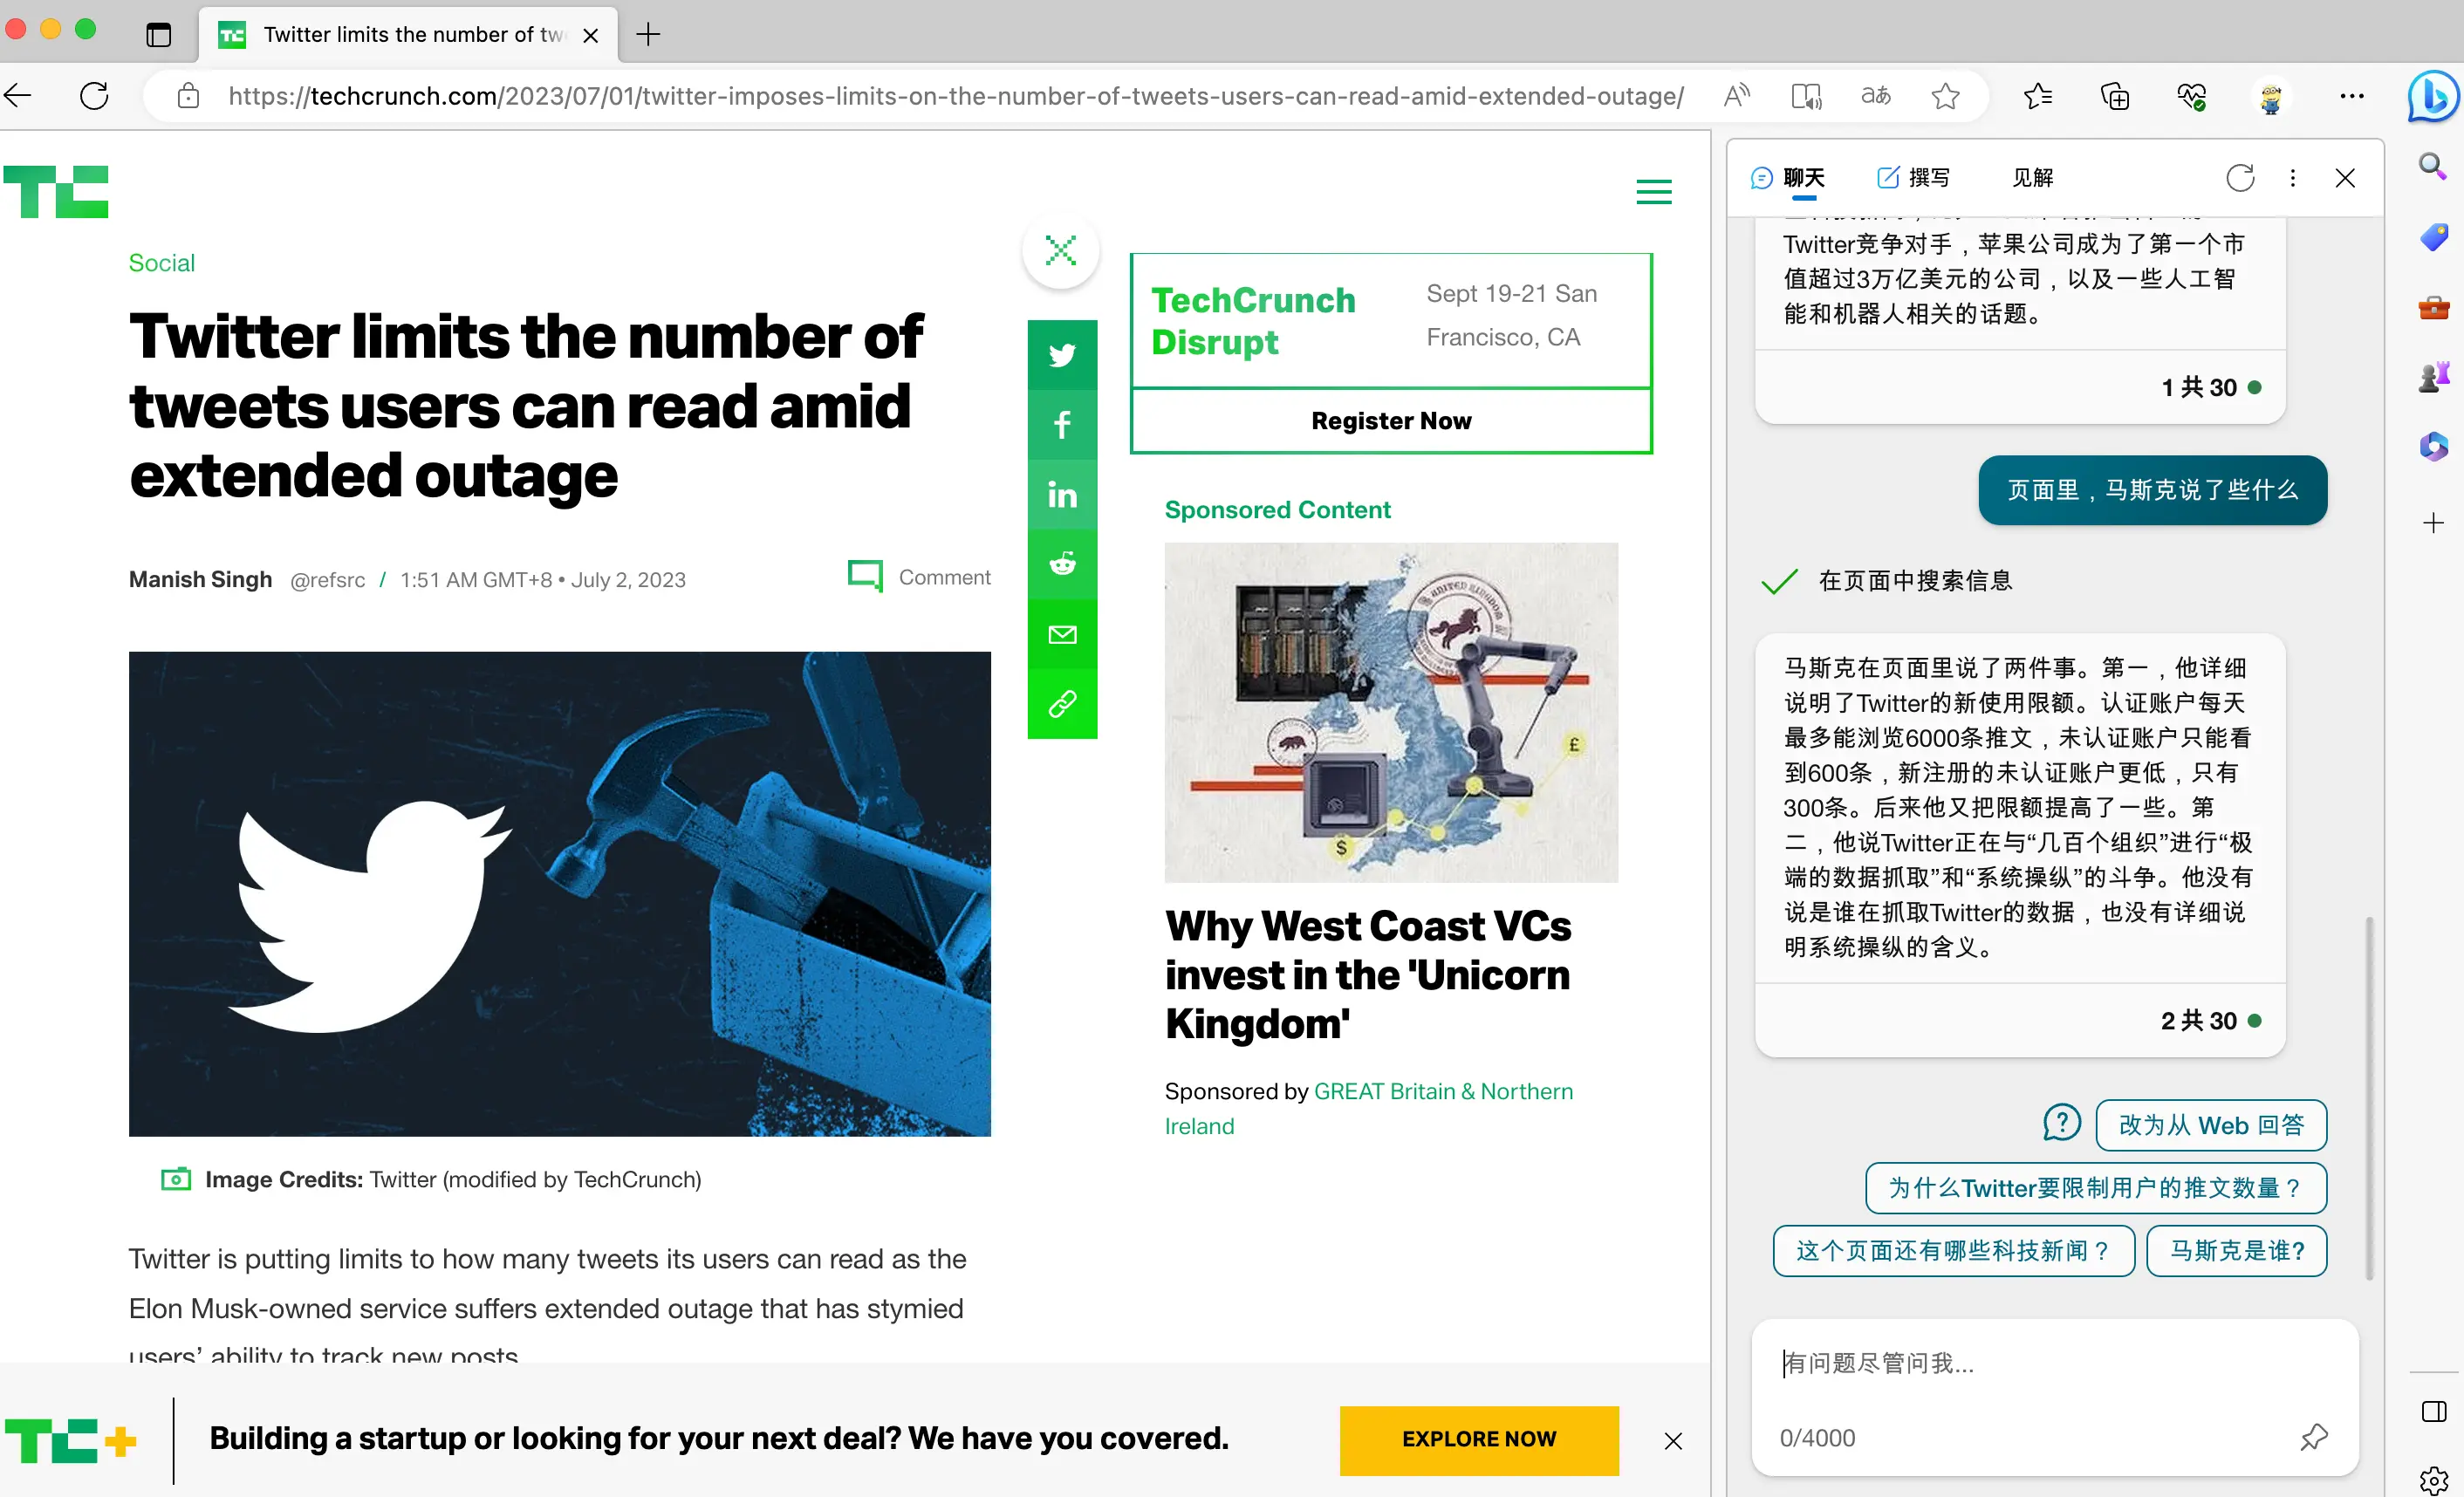The image size is (2464, 1497).
Task: Open the TechCrunch Disrupt link
Action: [x=1253, y=321]
